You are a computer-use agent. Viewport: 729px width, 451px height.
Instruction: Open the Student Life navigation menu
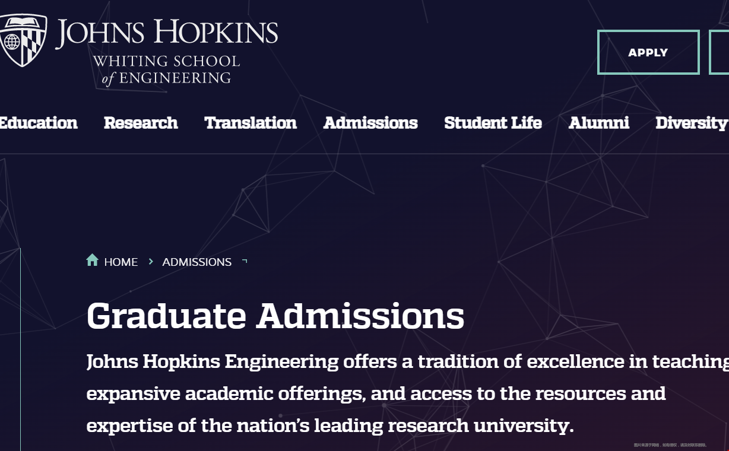point(493,123)
